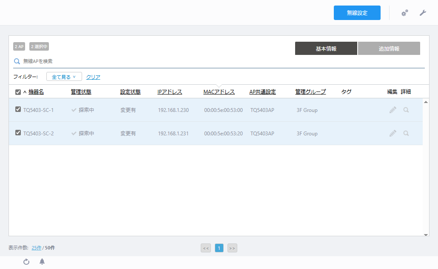This screenshot has height=269, width=438.
Task: Switch to 追加情報 tab
Action: [389, 49]
